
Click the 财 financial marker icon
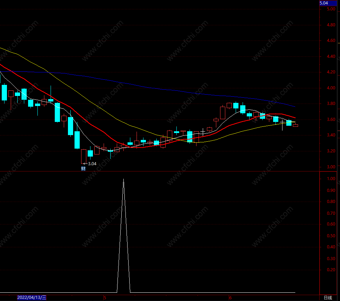click(83, 169)
